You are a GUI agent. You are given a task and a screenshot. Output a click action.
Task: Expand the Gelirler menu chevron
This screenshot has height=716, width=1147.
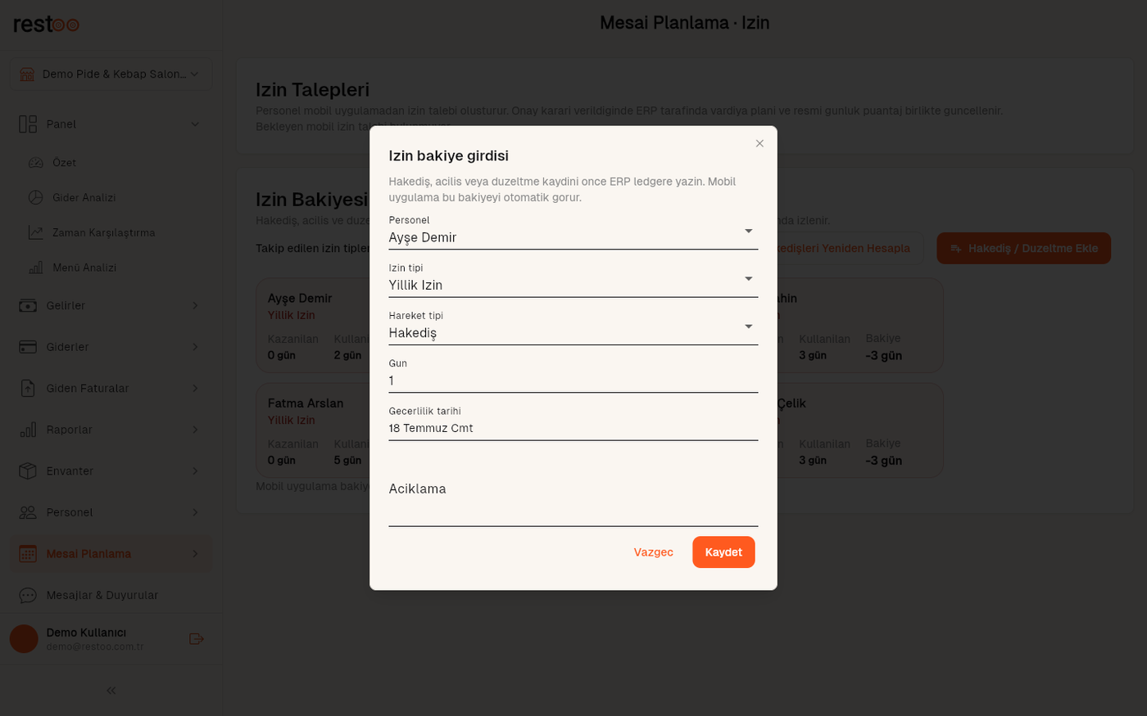195,305
